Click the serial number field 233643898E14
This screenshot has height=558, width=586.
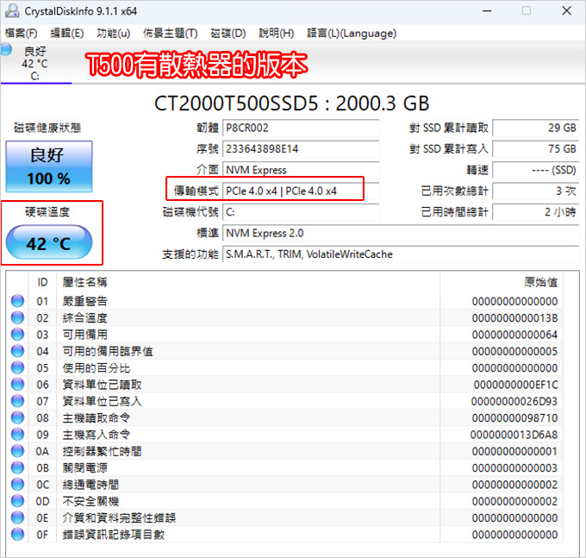[301, 149]
